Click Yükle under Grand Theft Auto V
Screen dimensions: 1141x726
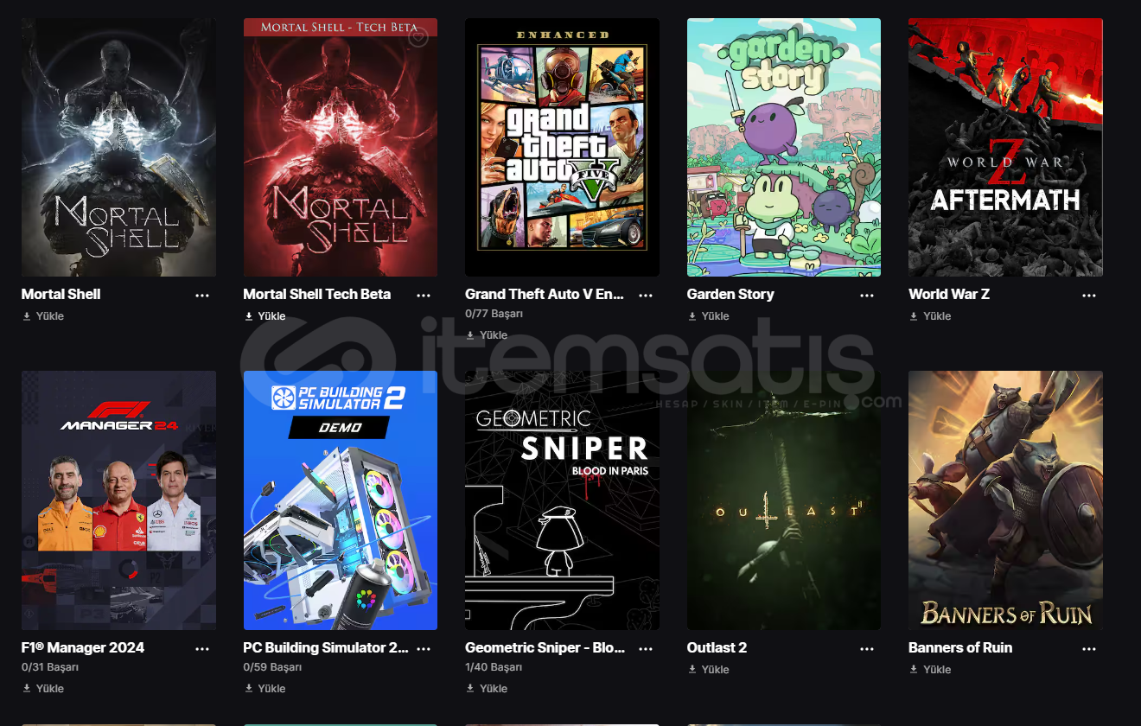(x=487, y=335)
